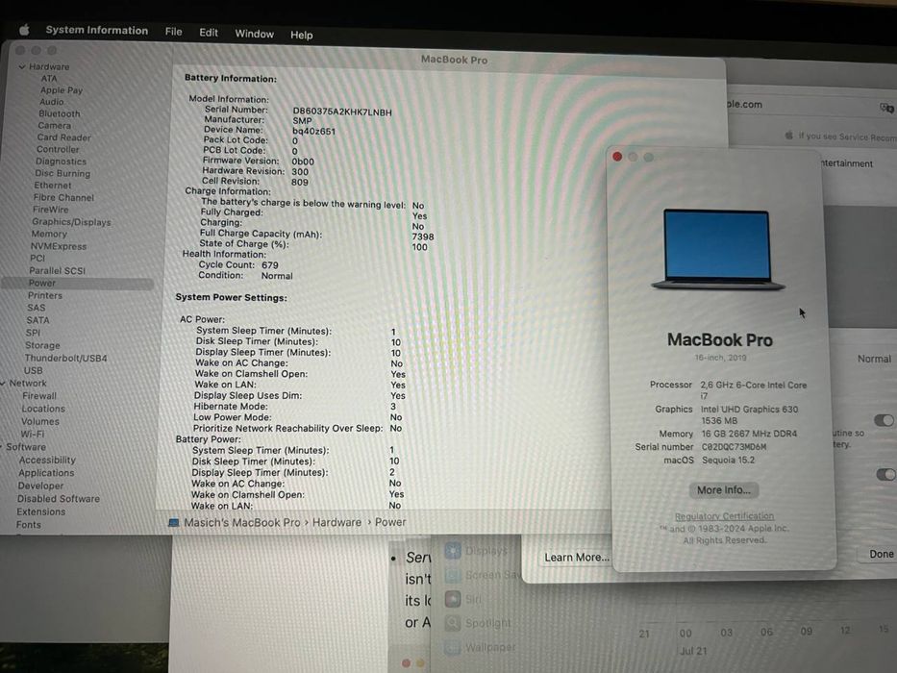The width and height of the screenshot is (897, 673).
Task: Click the Learn More... button
Action: [576, 558]
